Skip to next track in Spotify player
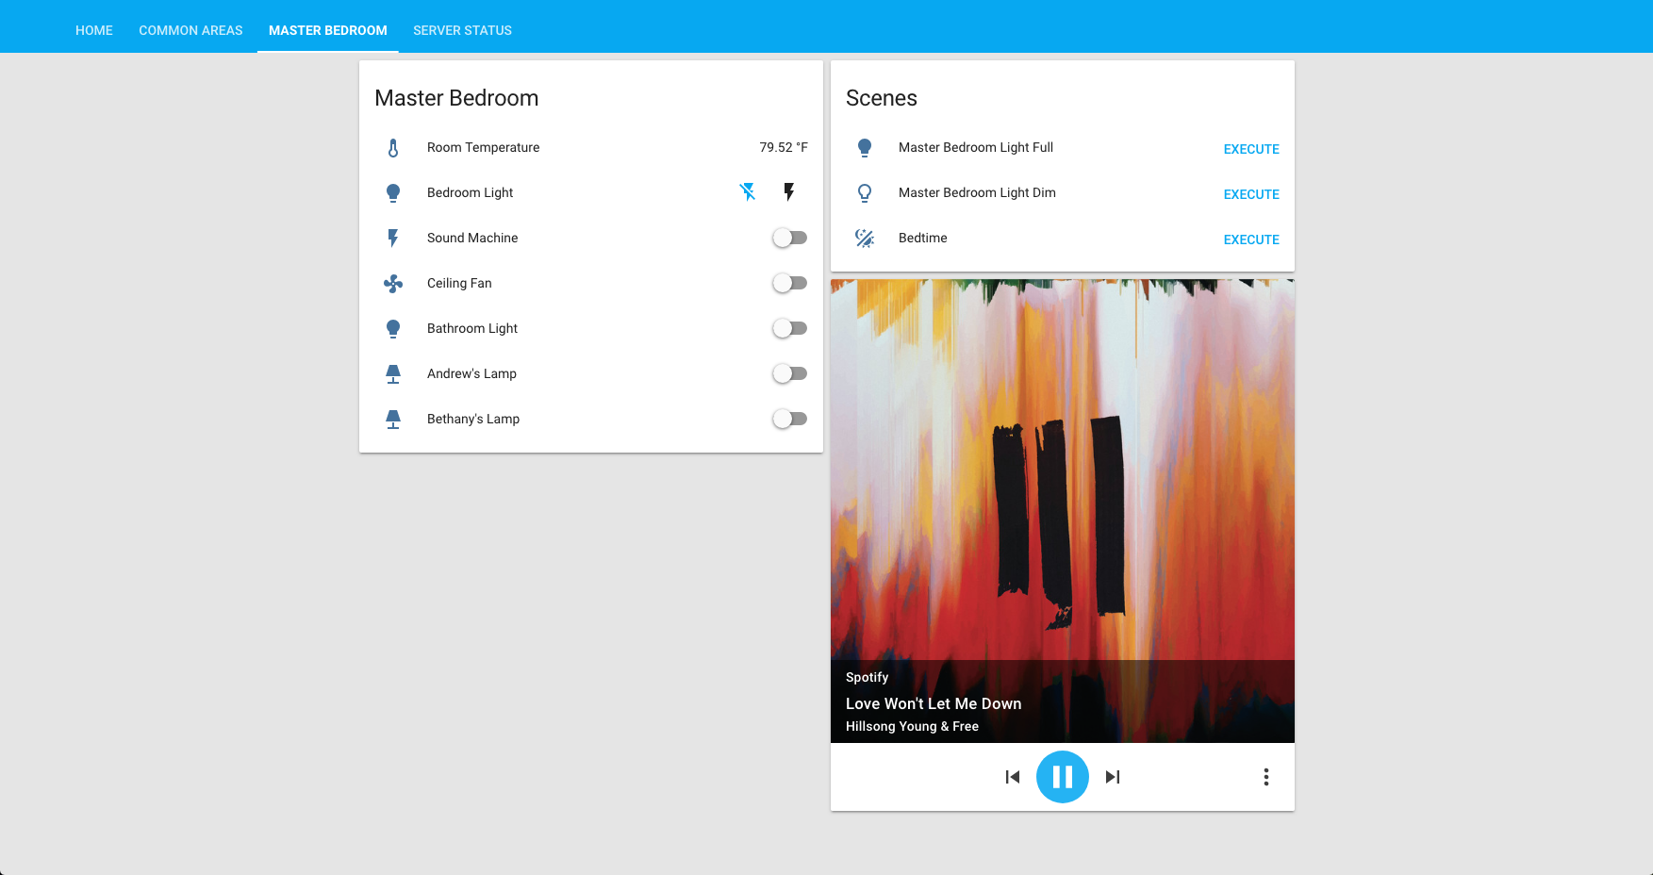The image size is (1653, 875). (1113, 777)
